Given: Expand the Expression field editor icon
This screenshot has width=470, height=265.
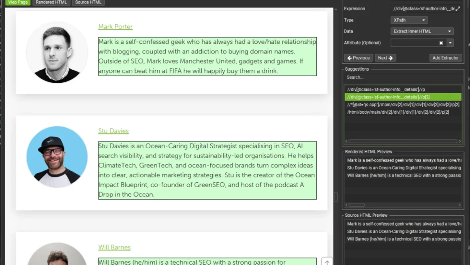Looking at the screenshot, I should coord(458,9).
